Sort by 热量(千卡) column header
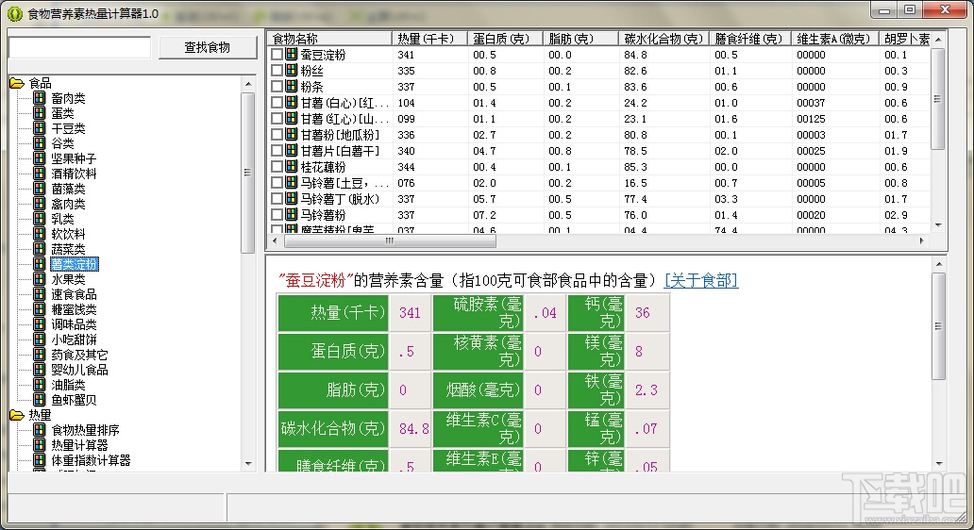Image resolution: width=974 pixels, height=530 pixels. (x=429, y=39)
